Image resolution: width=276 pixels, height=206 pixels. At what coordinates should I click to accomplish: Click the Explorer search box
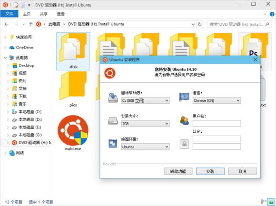tap(239, 24)
